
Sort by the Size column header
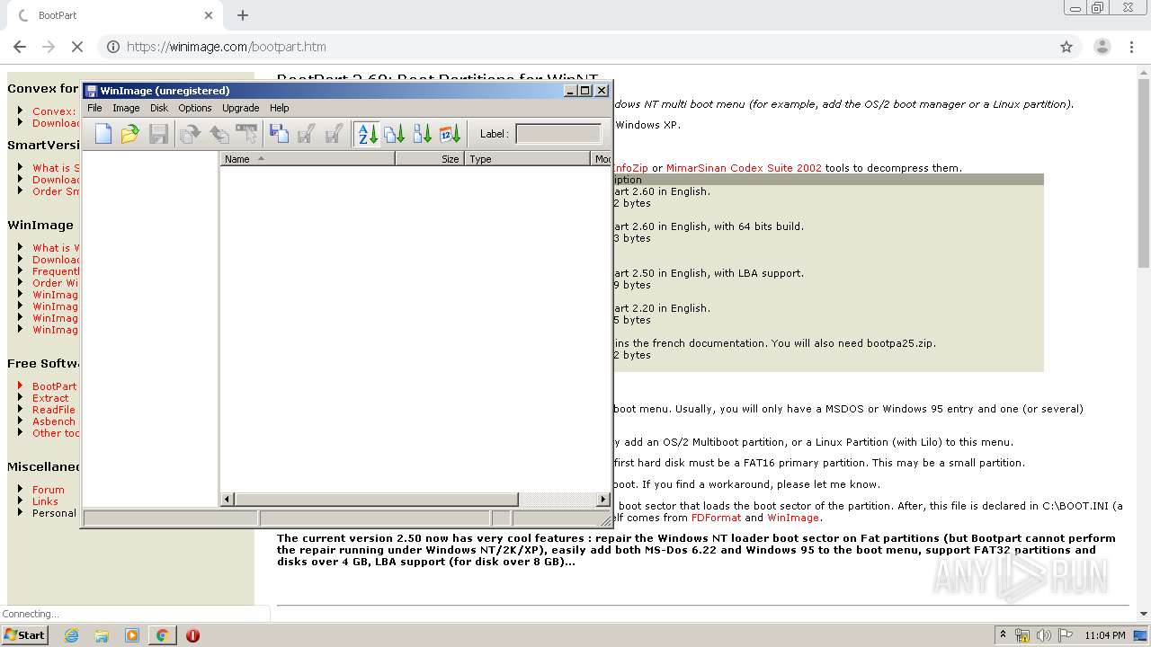click(429, 159)
